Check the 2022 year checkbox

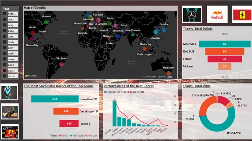[x=5, y=76]
